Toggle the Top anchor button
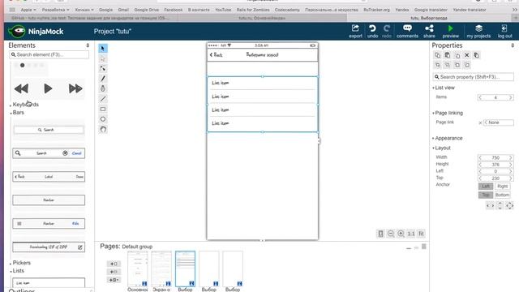519x292 pixels. (486, 195)
